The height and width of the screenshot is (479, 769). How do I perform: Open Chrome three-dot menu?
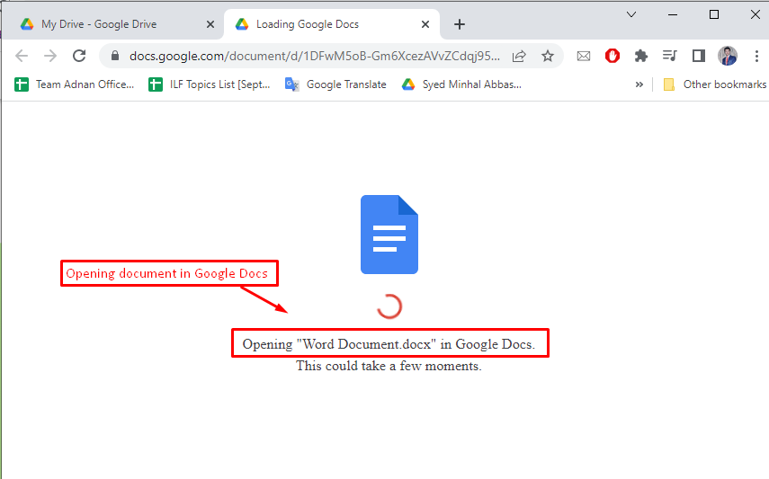point(756,56)
